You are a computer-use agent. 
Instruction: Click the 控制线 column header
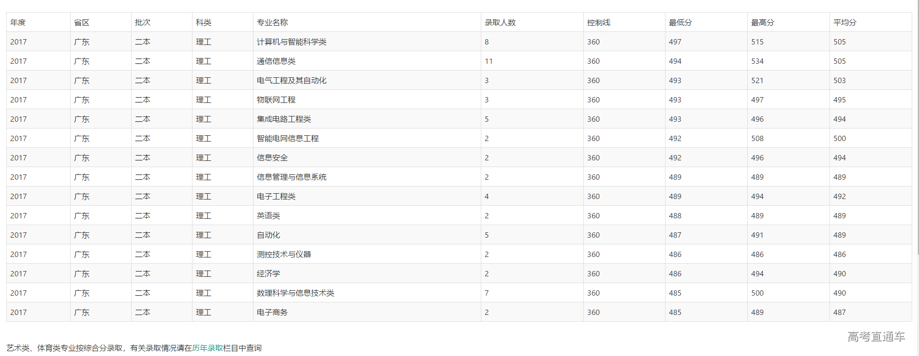click(599, 23)
